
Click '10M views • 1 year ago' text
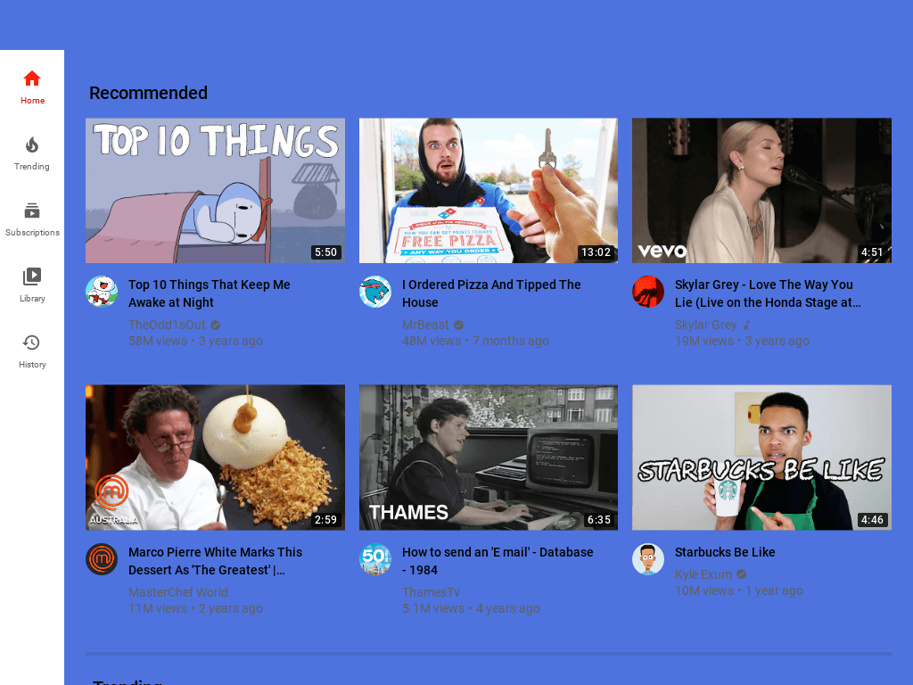[739, 590]
